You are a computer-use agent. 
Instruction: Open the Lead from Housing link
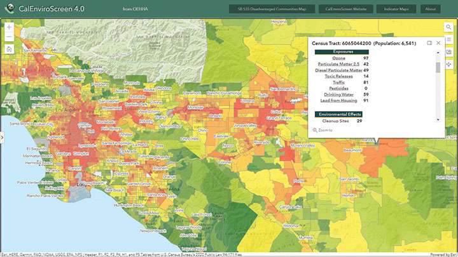(338, 100)
